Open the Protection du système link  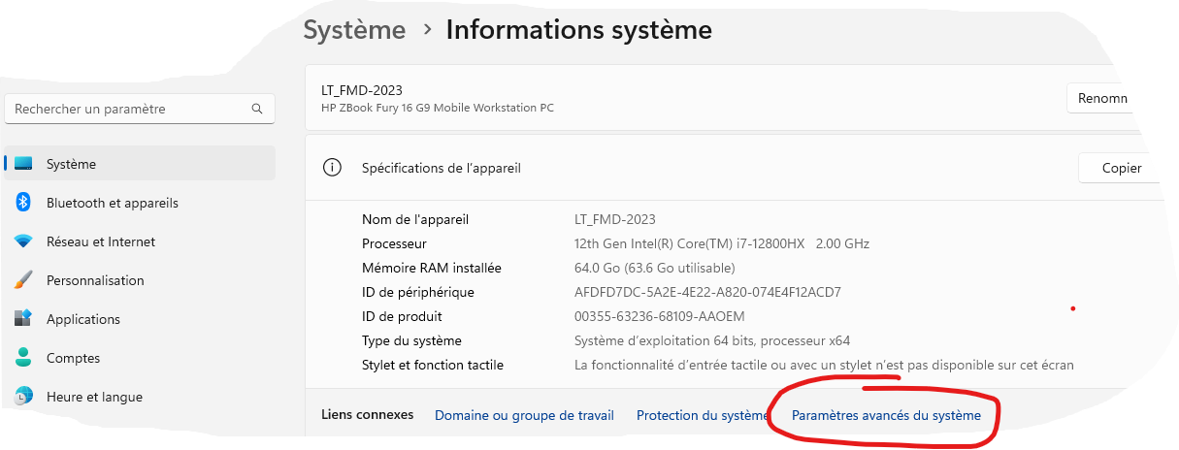(x=702, y=415)
